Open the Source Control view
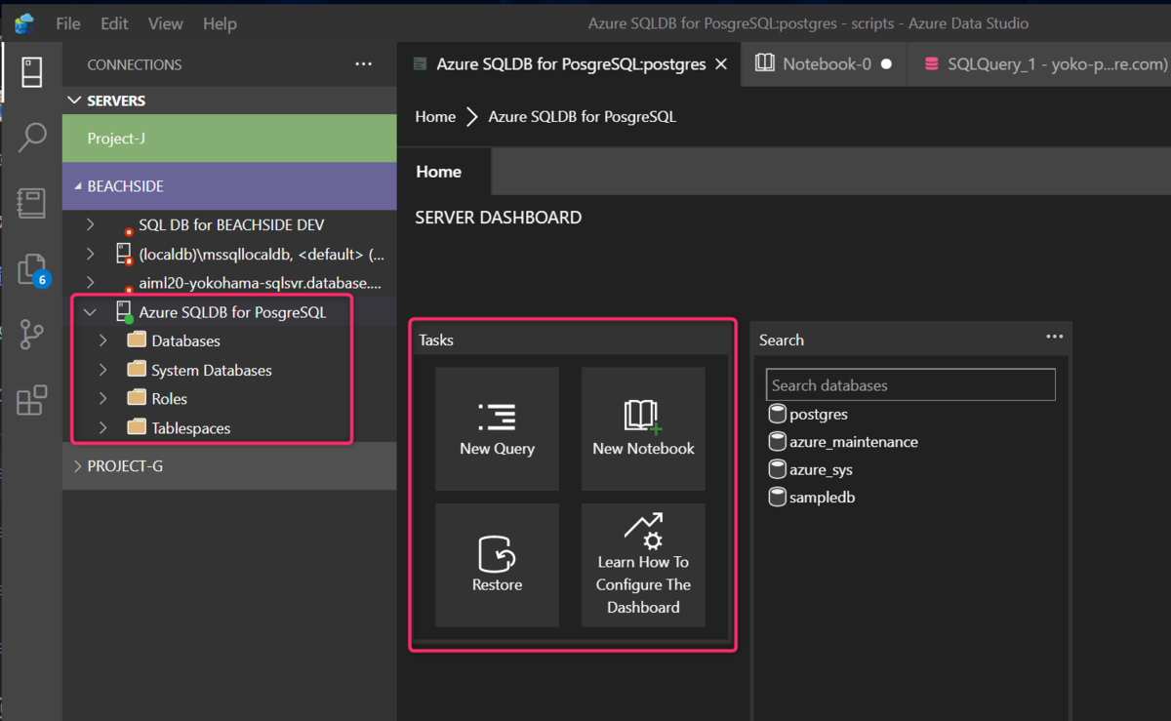 [31, 335]
